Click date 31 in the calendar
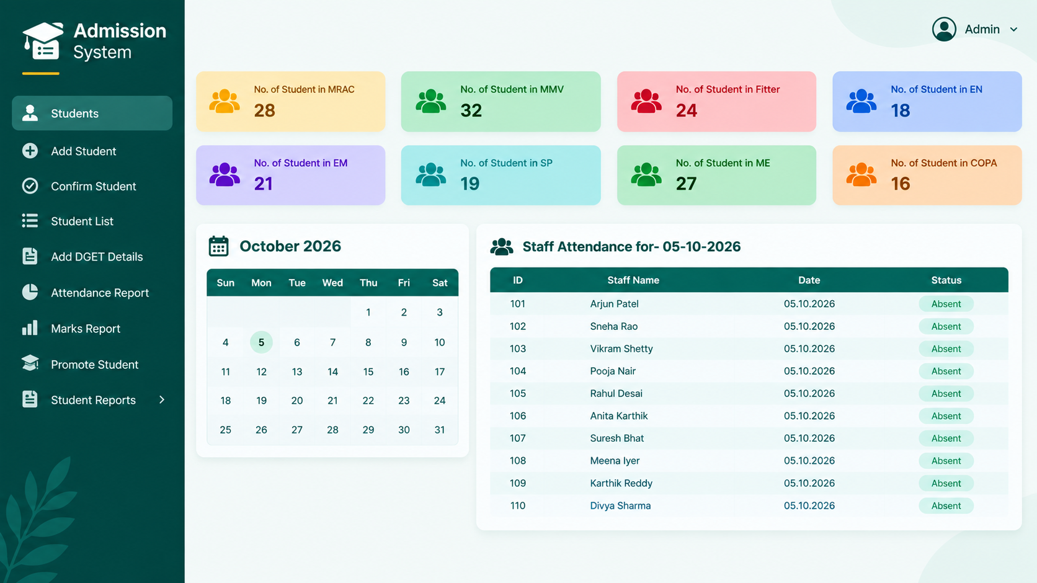The height and width of the screenshot is (583, 1037). coord(440,430)
